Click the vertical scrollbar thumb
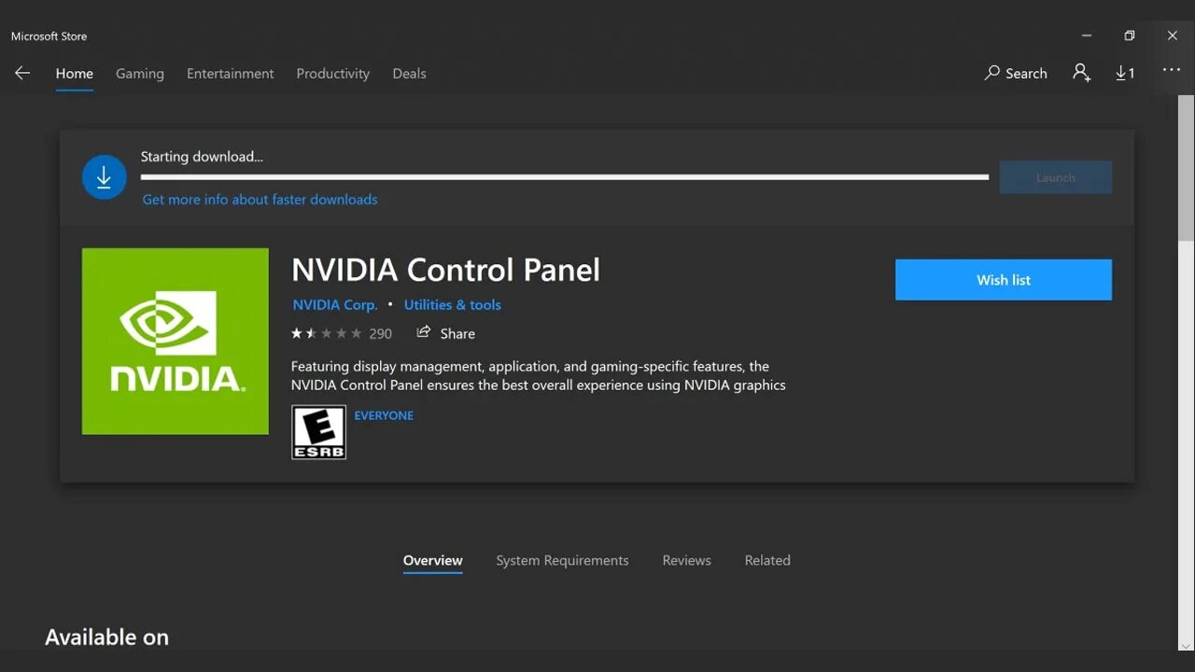 pos(1186,168)
